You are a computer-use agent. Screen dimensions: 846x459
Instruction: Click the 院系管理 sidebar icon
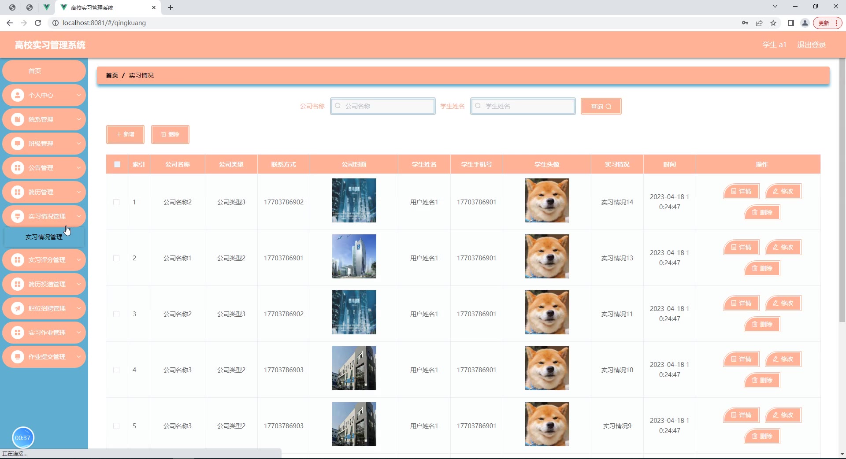coord(17,119)
